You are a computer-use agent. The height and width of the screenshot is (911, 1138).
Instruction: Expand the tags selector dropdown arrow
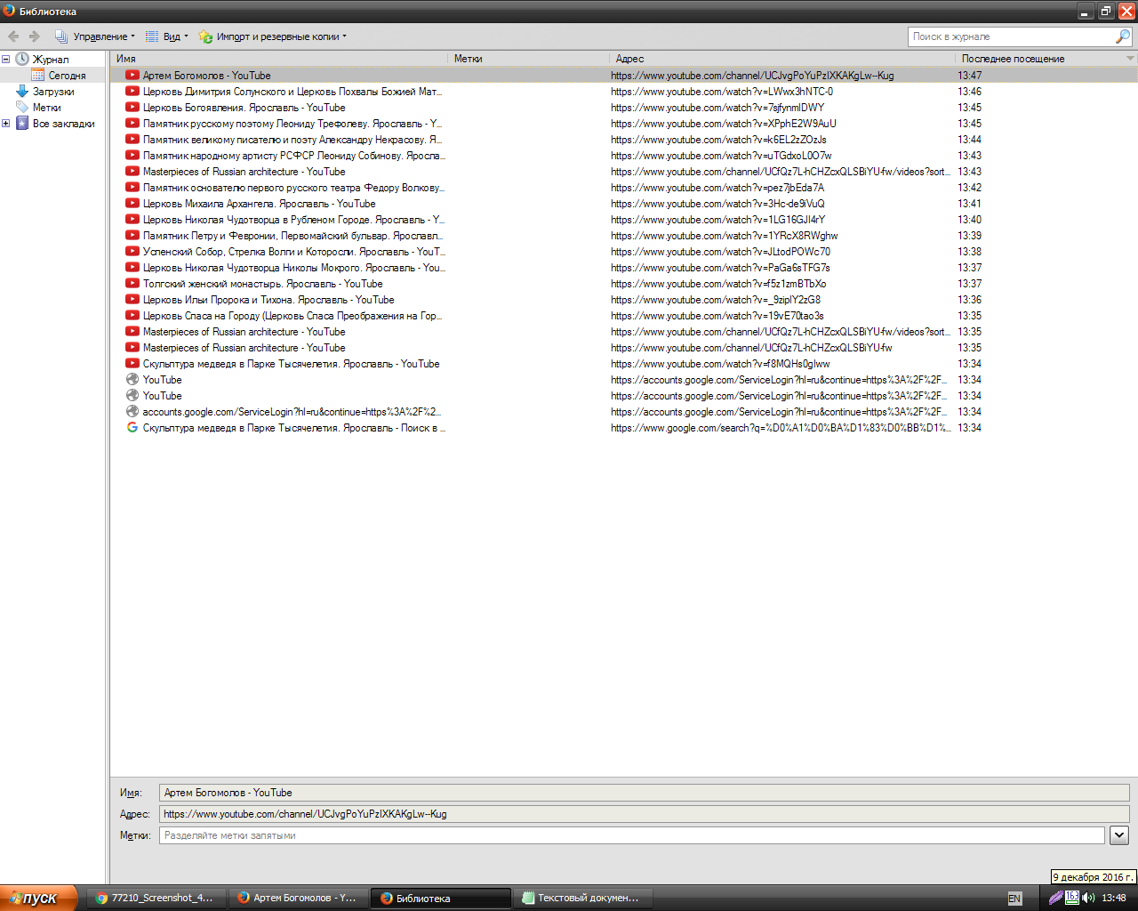(x=1119, y=835)
